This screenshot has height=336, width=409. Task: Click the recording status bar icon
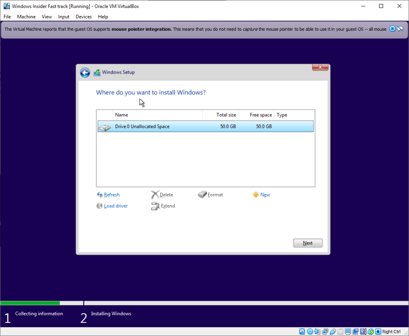pyautogui.click(x=355, y=332)
